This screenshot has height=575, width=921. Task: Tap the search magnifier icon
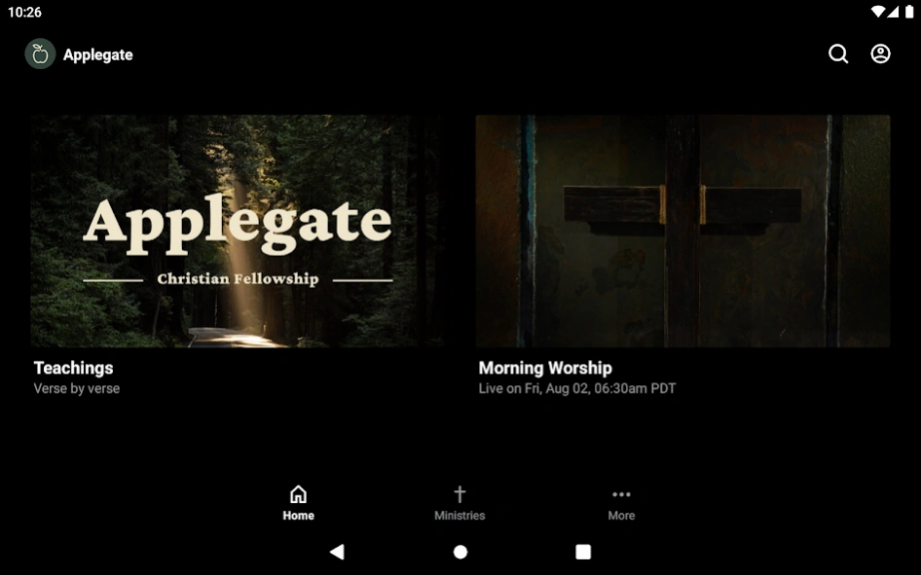(x=838, y=54)
